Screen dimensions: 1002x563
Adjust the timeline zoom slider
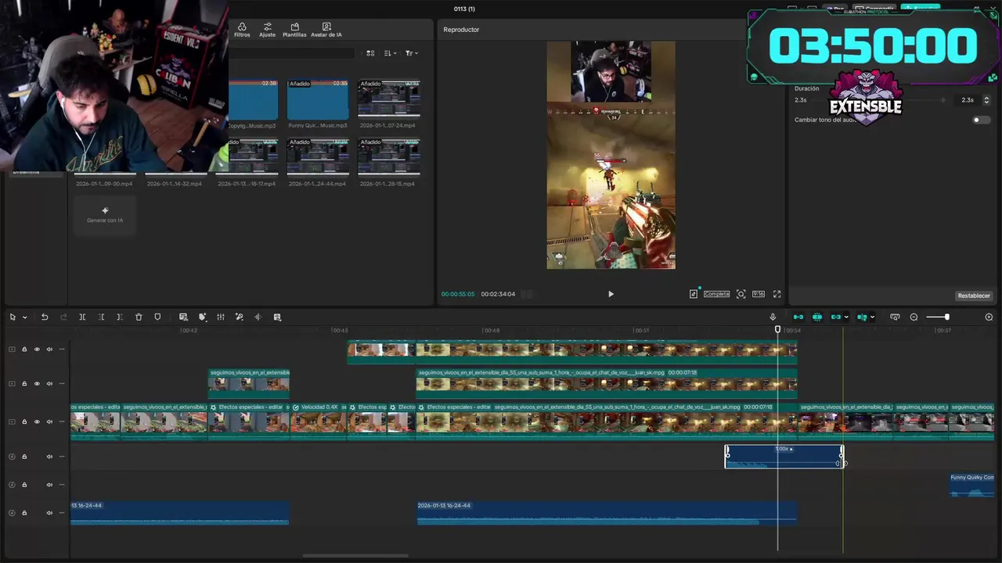coord(937,317)
